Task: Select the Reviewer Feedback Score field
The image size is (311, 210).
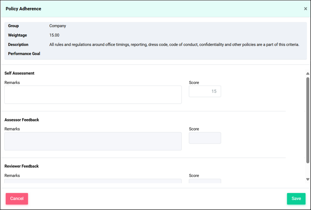Action: point(205,181)
